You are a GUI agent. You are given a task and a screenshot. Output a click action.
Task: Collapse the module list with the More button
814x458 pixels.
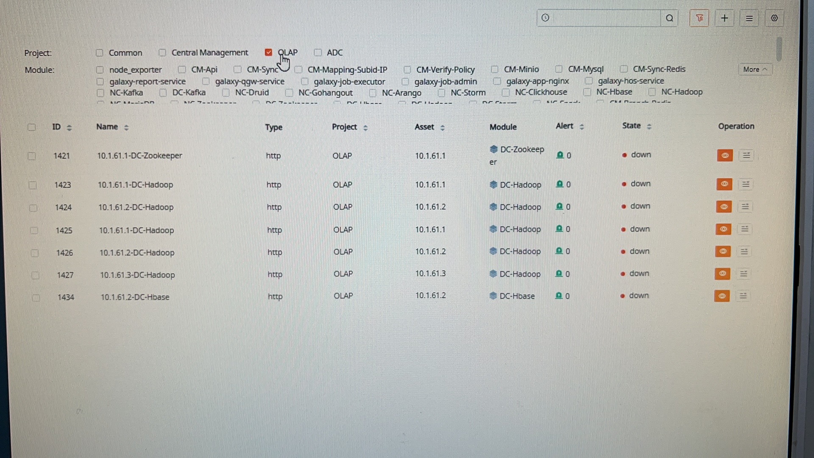coord(755,69)
